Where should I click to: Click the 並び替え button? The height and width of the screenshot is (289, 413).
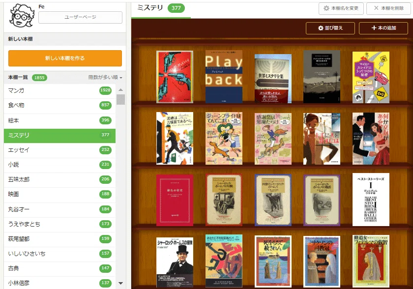pos(330,28)
